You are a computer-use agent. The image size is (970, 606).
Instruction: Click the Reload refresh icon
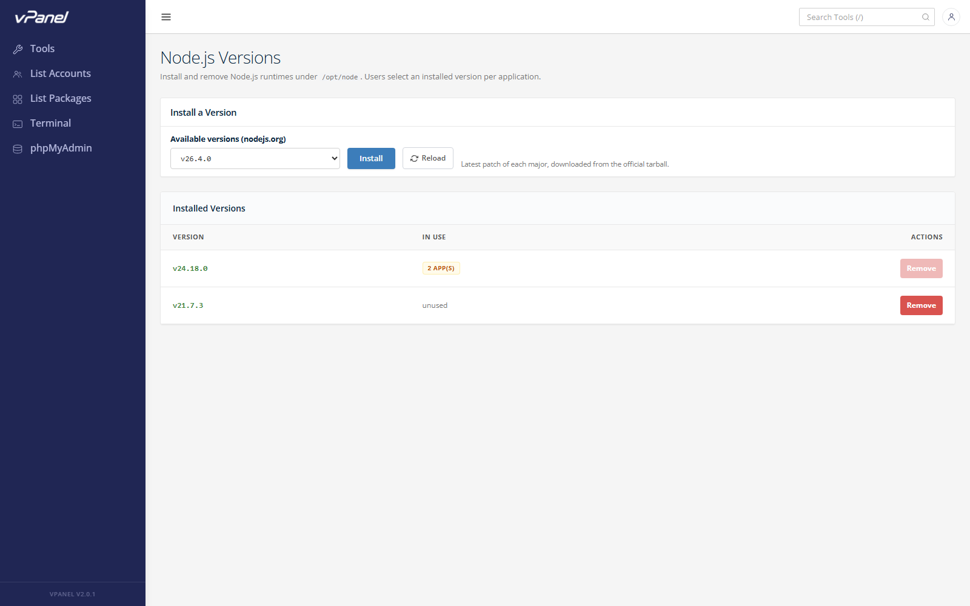click(x=415, y=158)
